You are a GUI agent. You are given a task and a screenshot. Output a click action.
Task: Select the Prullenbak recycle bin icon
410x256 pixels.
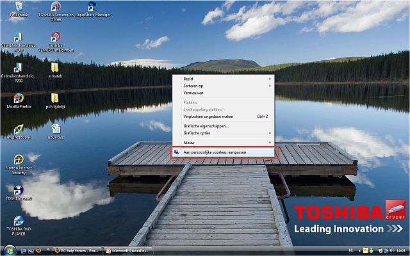tap(19, 9)
